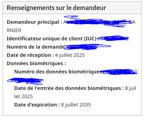This screenshot has width=146, height=121.
Task: Click the "8 juillet 2035" expiration date
Action: point(76,105)
